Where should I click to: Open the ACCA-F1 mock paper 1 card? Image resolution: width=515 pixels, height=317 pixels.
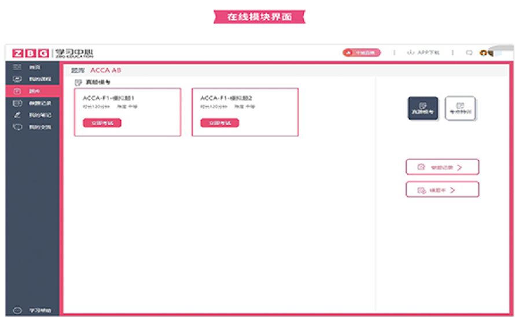[x=127, y=103]
